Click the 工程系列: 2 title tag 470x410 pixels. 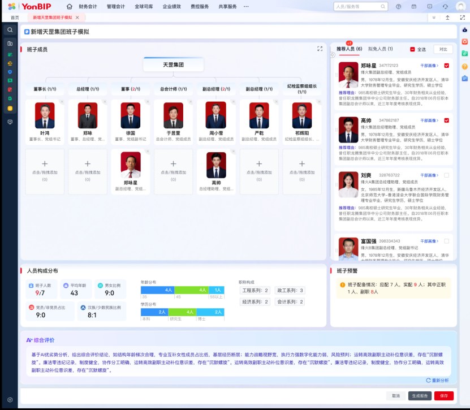coord(255,290)
